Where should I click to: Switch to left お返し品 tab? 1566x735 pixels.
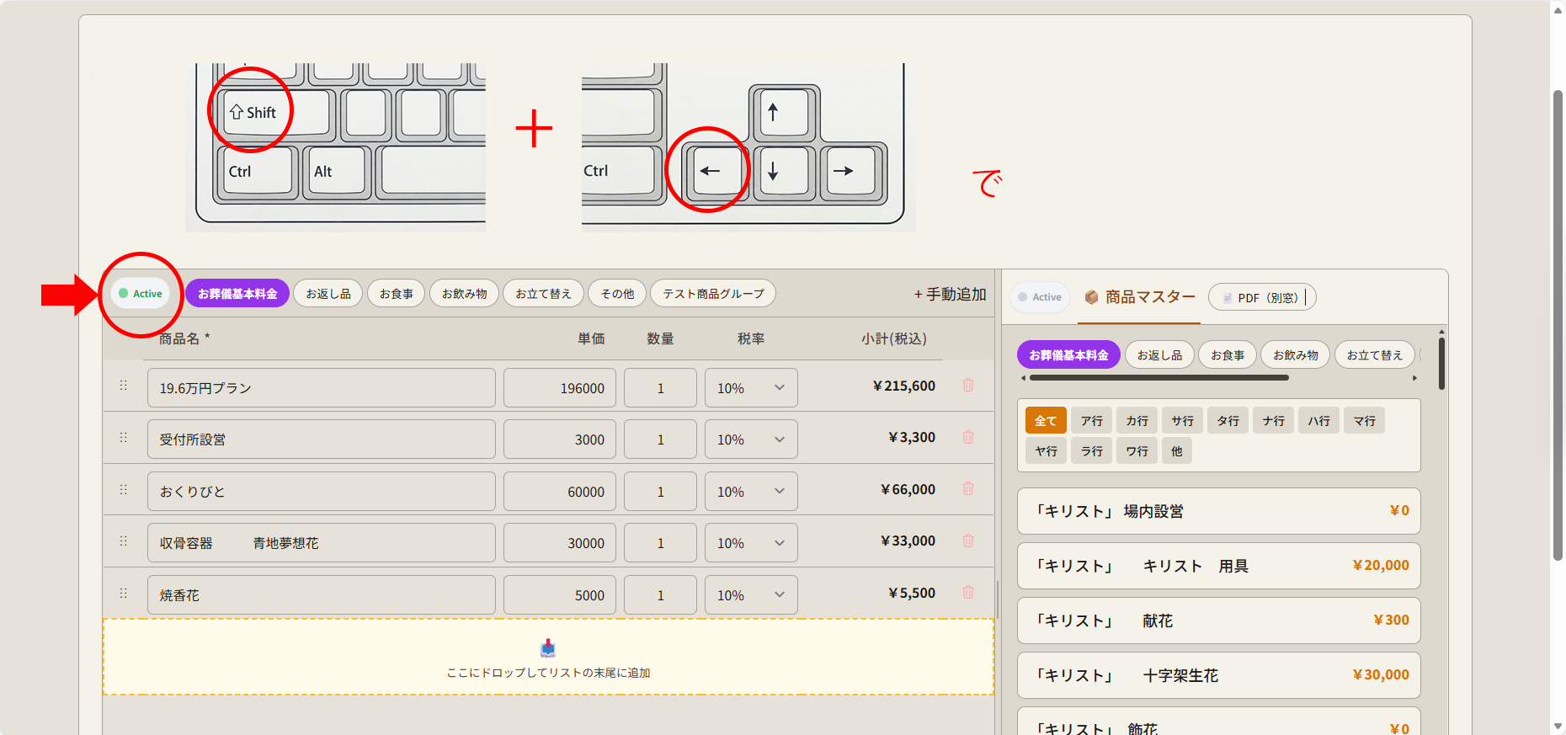(328, 294)
